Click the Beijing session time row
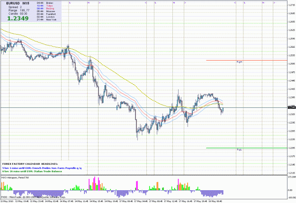 tap(45, 9)
